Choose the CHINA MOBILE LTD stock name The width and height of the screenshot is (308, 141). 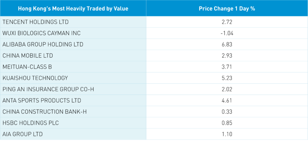pyautogui.click(x=28, y=56)
